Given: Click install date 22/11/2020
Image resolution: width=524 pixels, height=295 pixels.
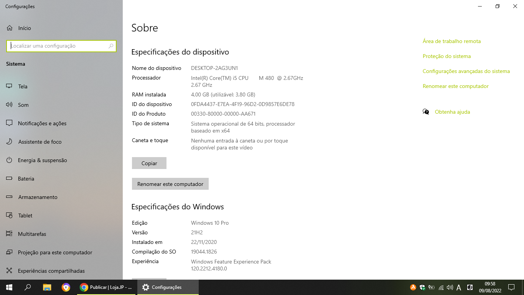Looking at the screenshot, I should (204, 242).
